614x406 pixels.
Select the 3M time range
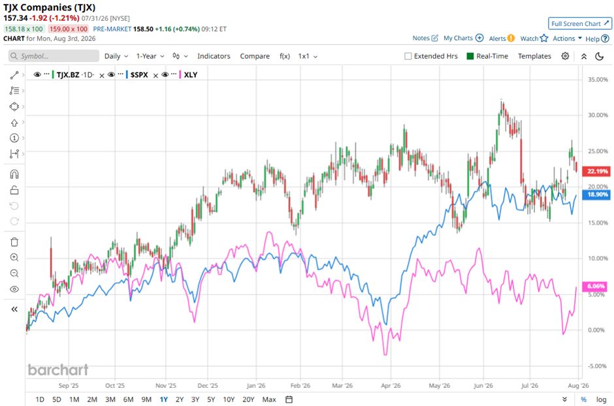[x=110, y=399]
